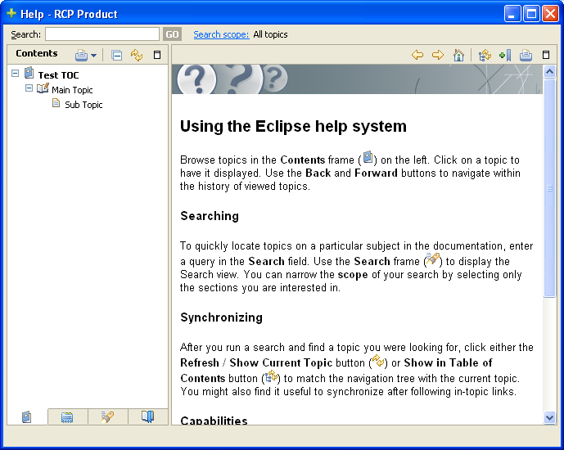Click the "Using the Eclipse help system" heading

[293, 127]
